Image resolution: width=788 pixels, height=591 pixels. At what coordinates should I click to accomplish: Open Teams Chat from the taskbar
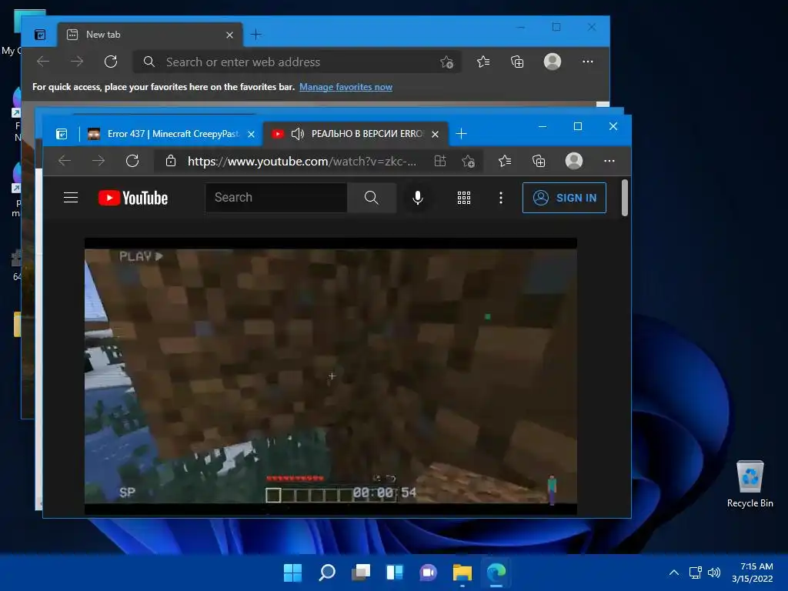pyautogui.click(x=428, y=573)
